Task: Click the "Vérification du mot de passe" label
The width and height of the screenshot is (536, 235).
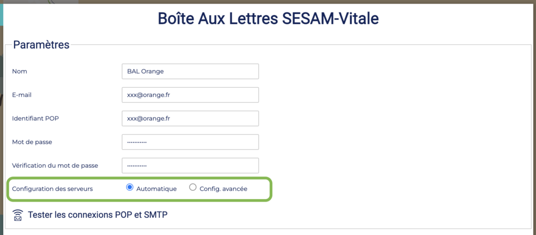Action: (x=55, y=166)
